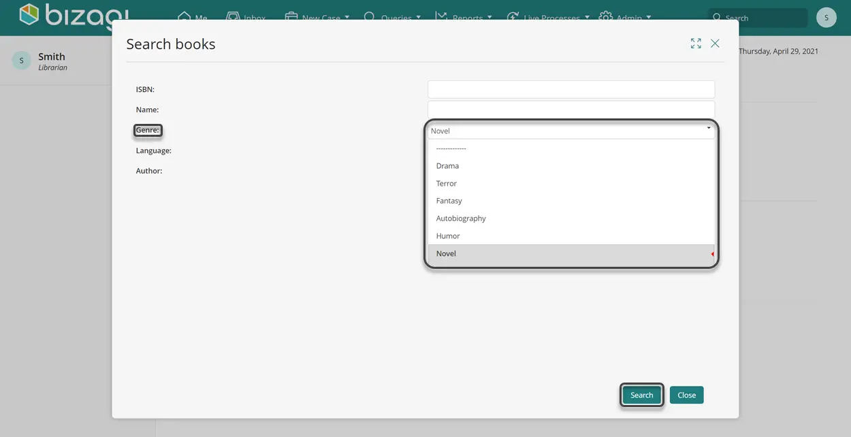
Task: Select Terror in the Genre list
Action: (x=571, y=184)
